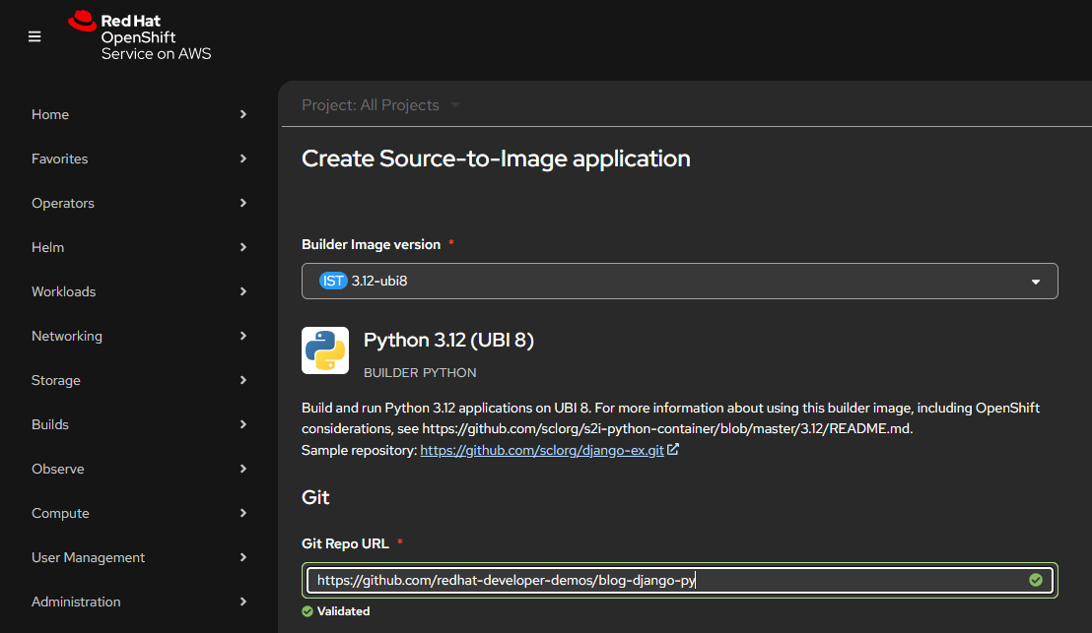This screenshot has width=1092, height=633.
Task: Click the Red Hat OpenShift logo
Action: [x=139, y=35]
